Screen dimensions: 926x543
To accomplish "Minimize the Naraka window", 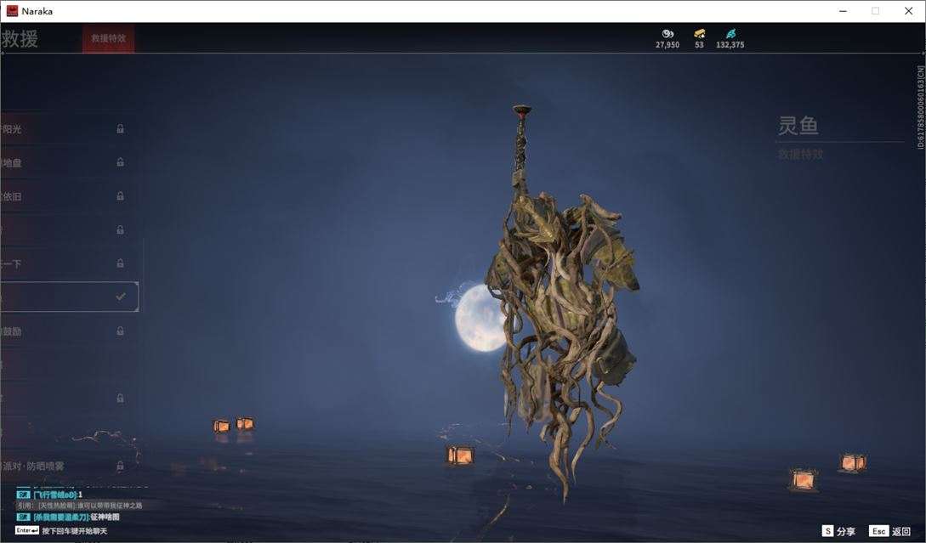I will click(843, 11).
